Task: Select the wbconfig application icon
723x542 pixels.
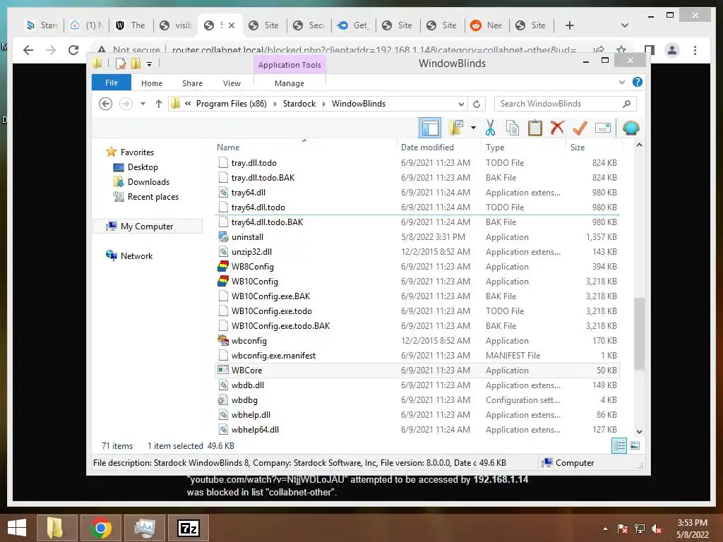Action: (223, 341)
